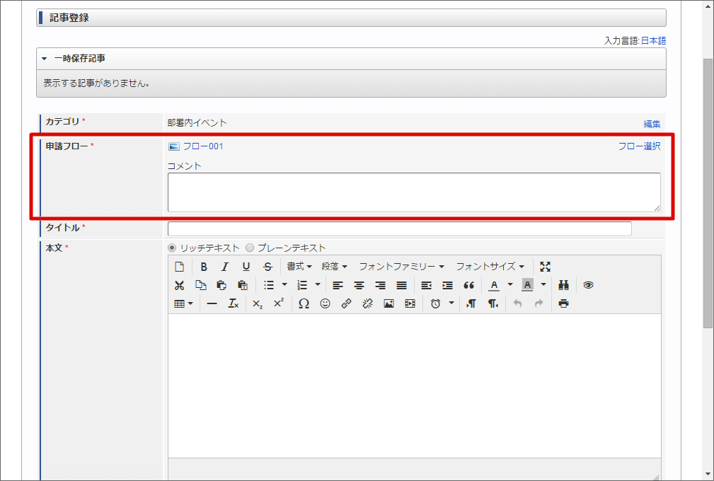Open the 書式 format dropdown
This screenshot has width=714, height=481.
[298, 267]
